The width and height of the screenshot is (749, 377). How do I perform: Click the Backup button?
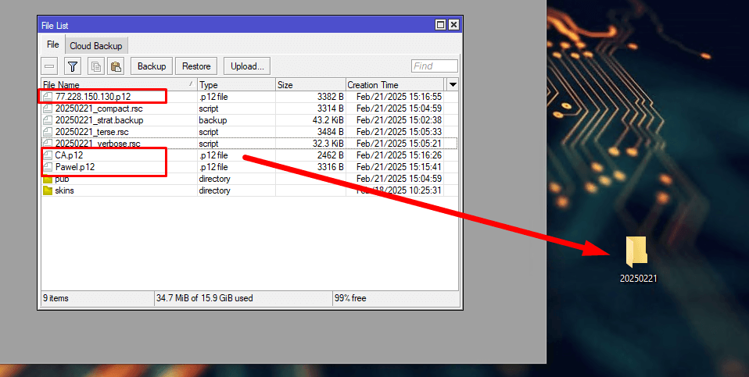[x=152, y=66]
